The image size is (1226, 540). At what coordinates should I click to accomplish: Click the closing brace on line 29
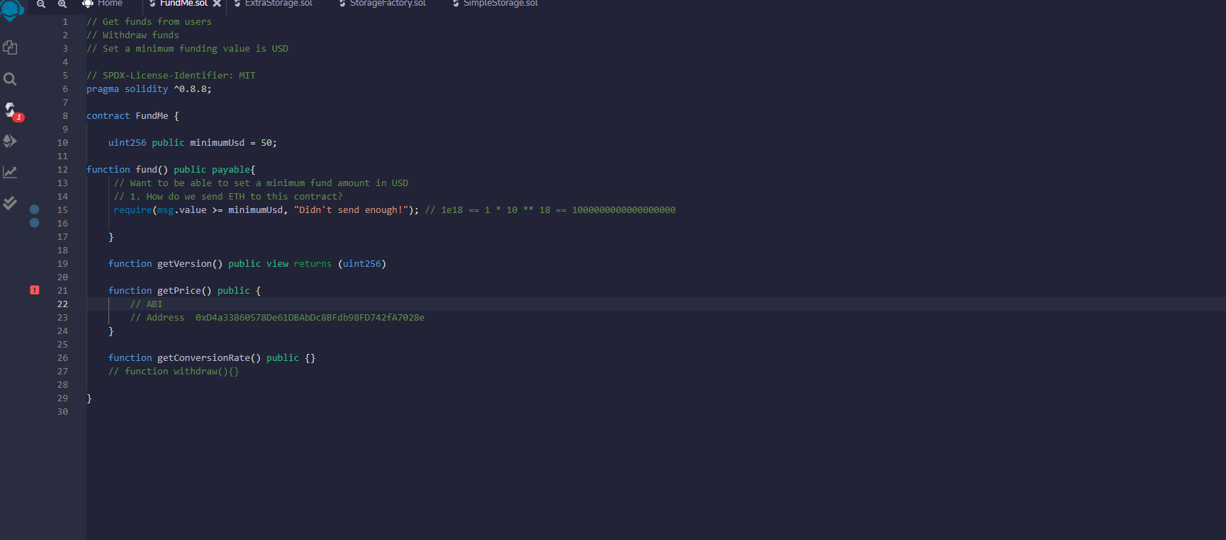[x=89, y=398]
